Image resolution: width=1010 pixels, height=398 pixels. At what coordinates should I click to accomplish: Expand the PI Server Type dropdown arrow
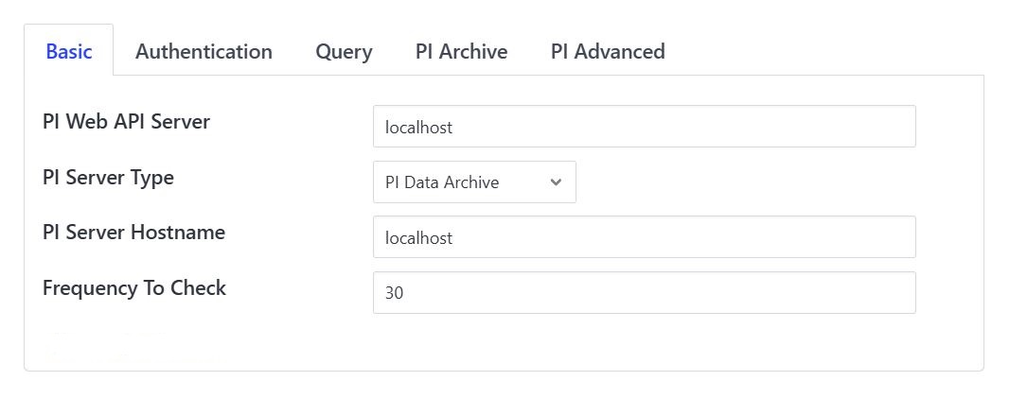[x=556, y=182]
